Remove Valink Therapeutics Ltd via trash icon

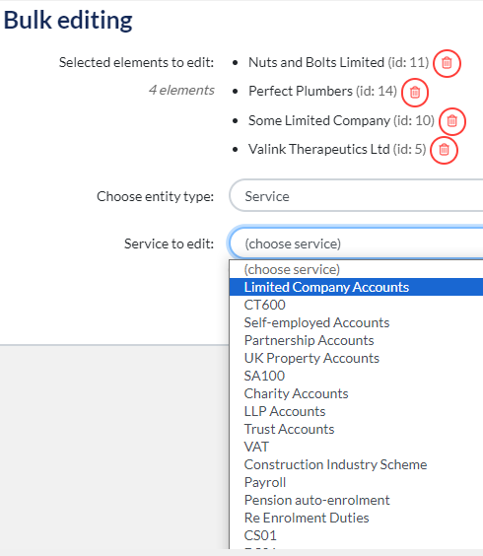pos(444,150)
